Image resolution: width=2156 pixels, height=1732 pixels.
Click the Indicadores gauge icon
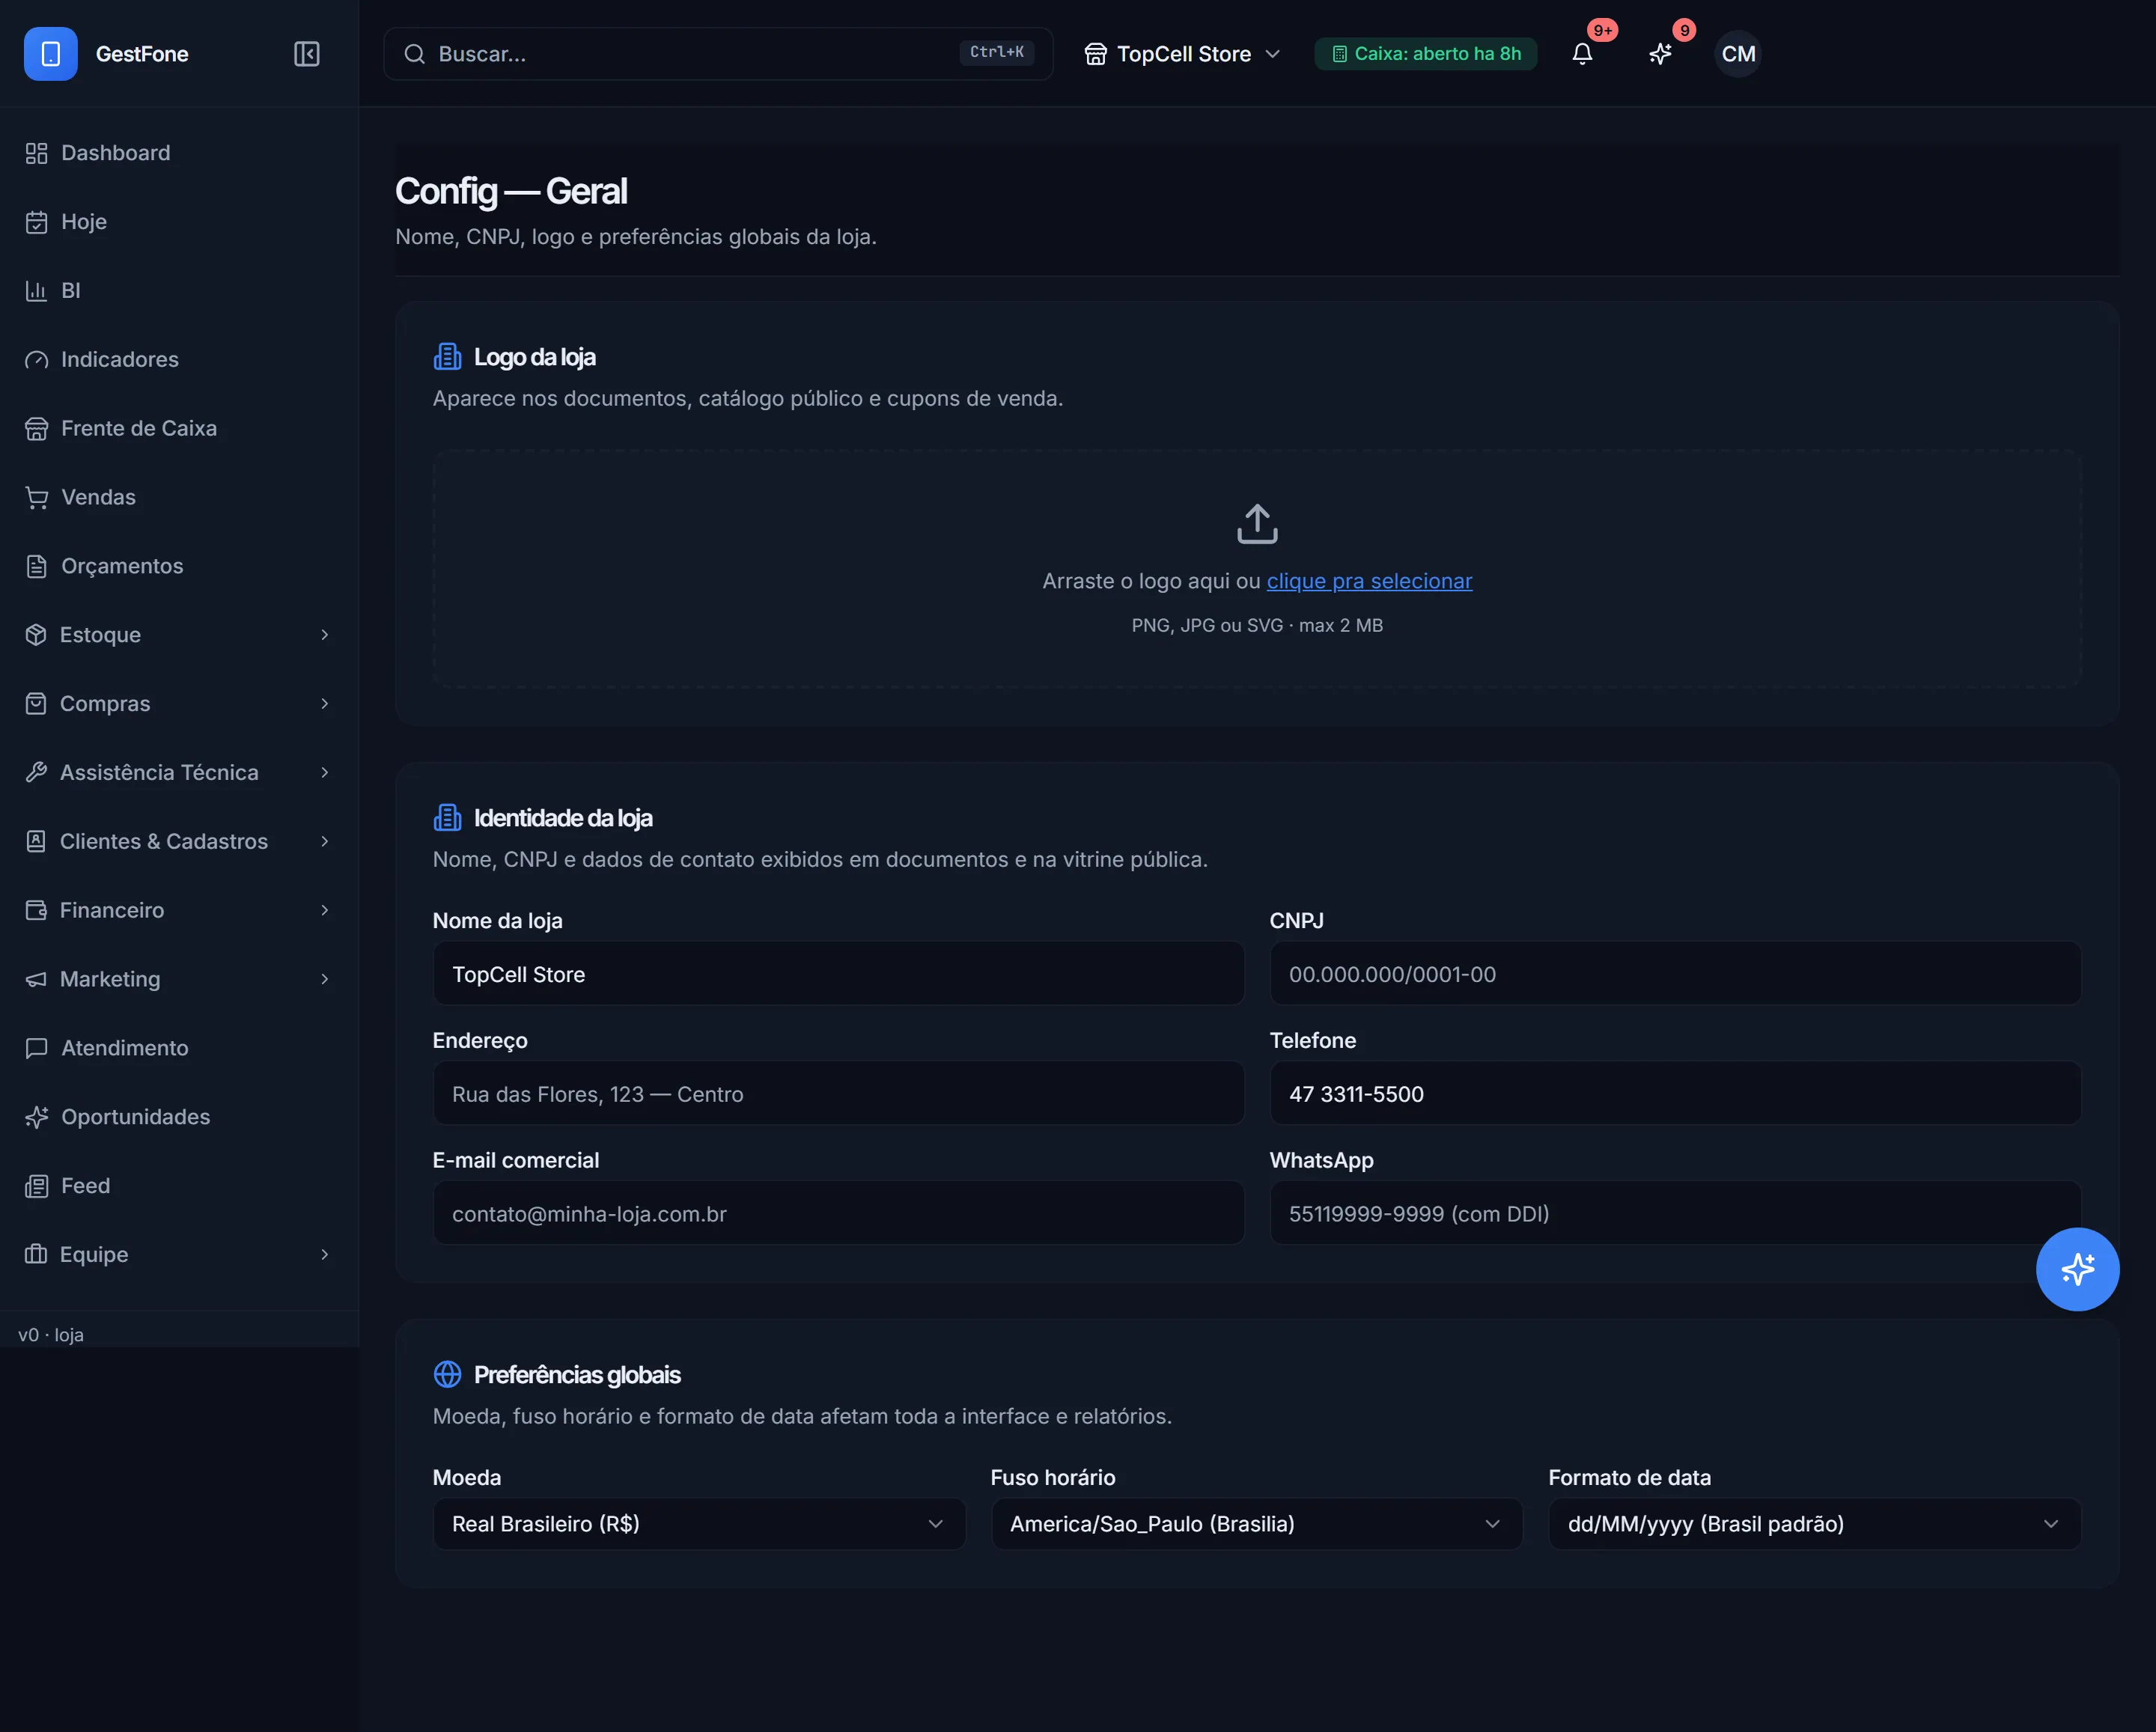click(x=37, y=360)
